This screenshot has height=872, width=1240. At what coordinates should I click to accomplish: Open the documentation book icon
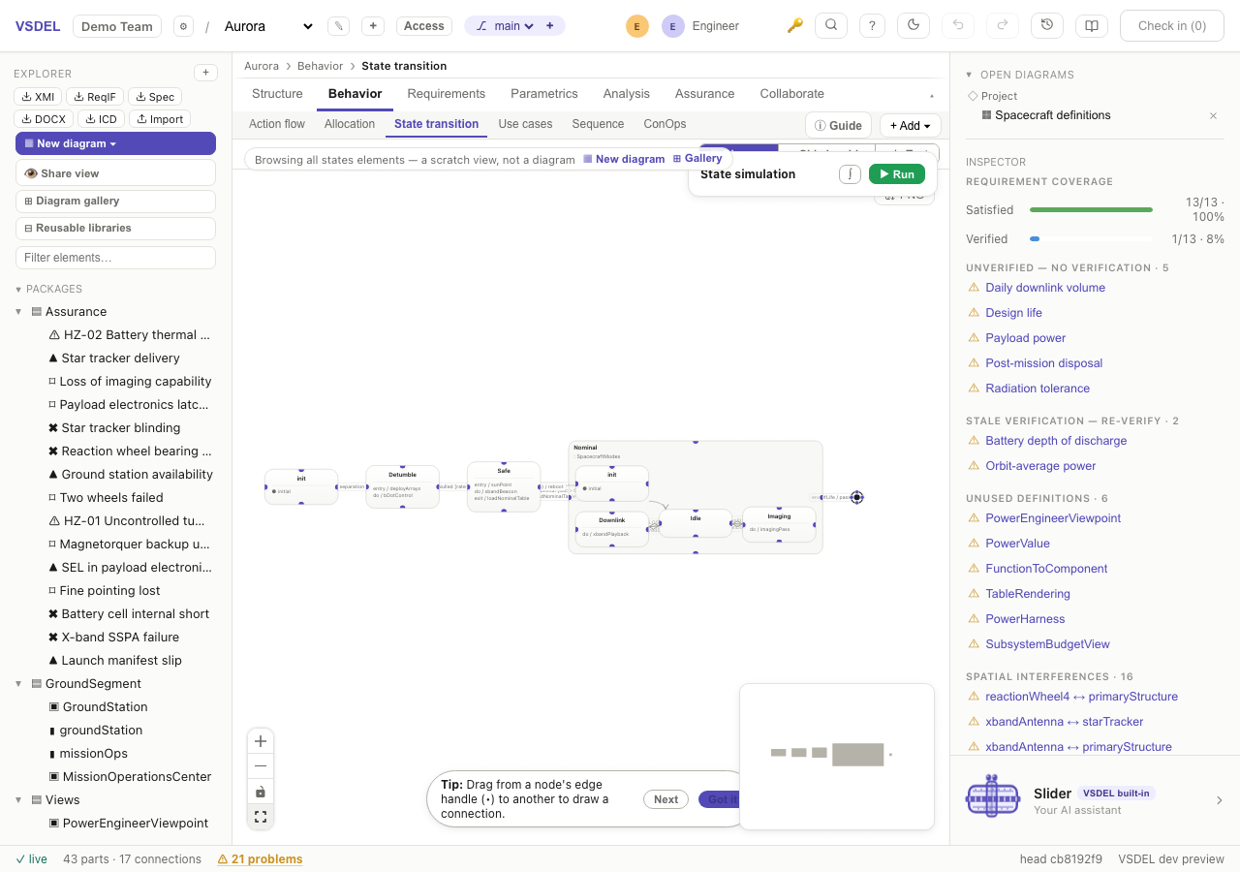click(x=1092, y=26)
